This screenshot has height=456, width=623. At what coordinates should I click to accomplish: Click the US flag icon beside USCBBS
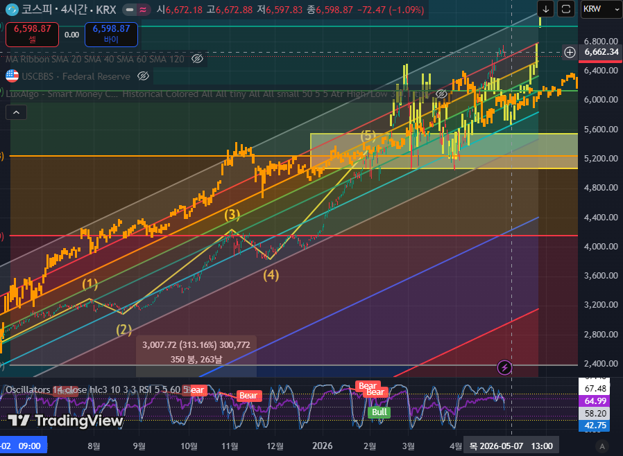pyautogui.click(x=12, y=76)
